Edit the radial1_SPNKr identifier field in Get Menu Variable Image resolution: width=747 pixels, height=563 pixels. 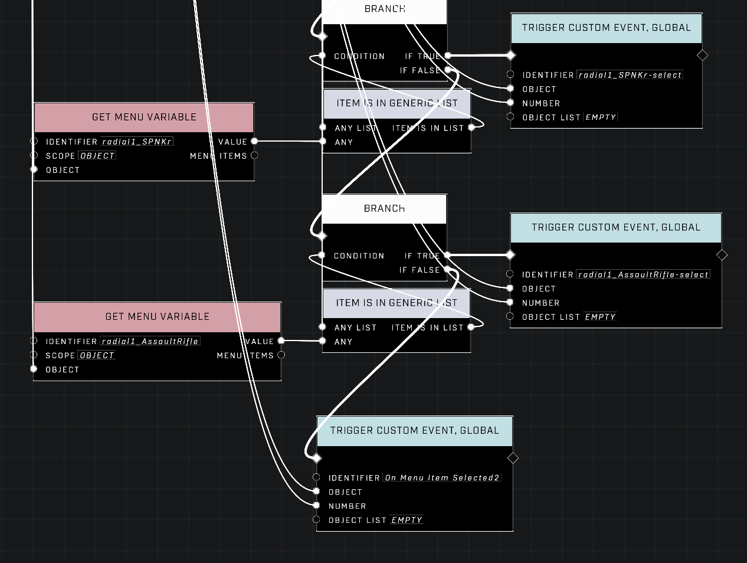[x=137, y=142]
